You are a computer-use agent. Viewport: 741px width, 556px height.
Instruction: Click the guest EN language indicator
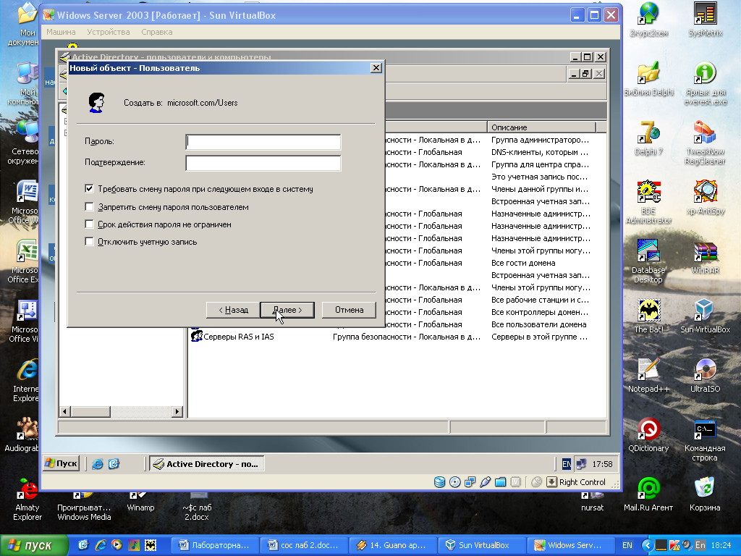coord(566,464)
